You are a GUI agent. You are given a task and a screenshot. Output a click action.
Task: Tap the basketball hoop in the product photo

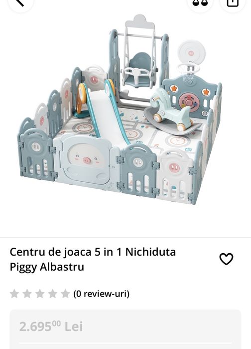[x=190, y=61]
